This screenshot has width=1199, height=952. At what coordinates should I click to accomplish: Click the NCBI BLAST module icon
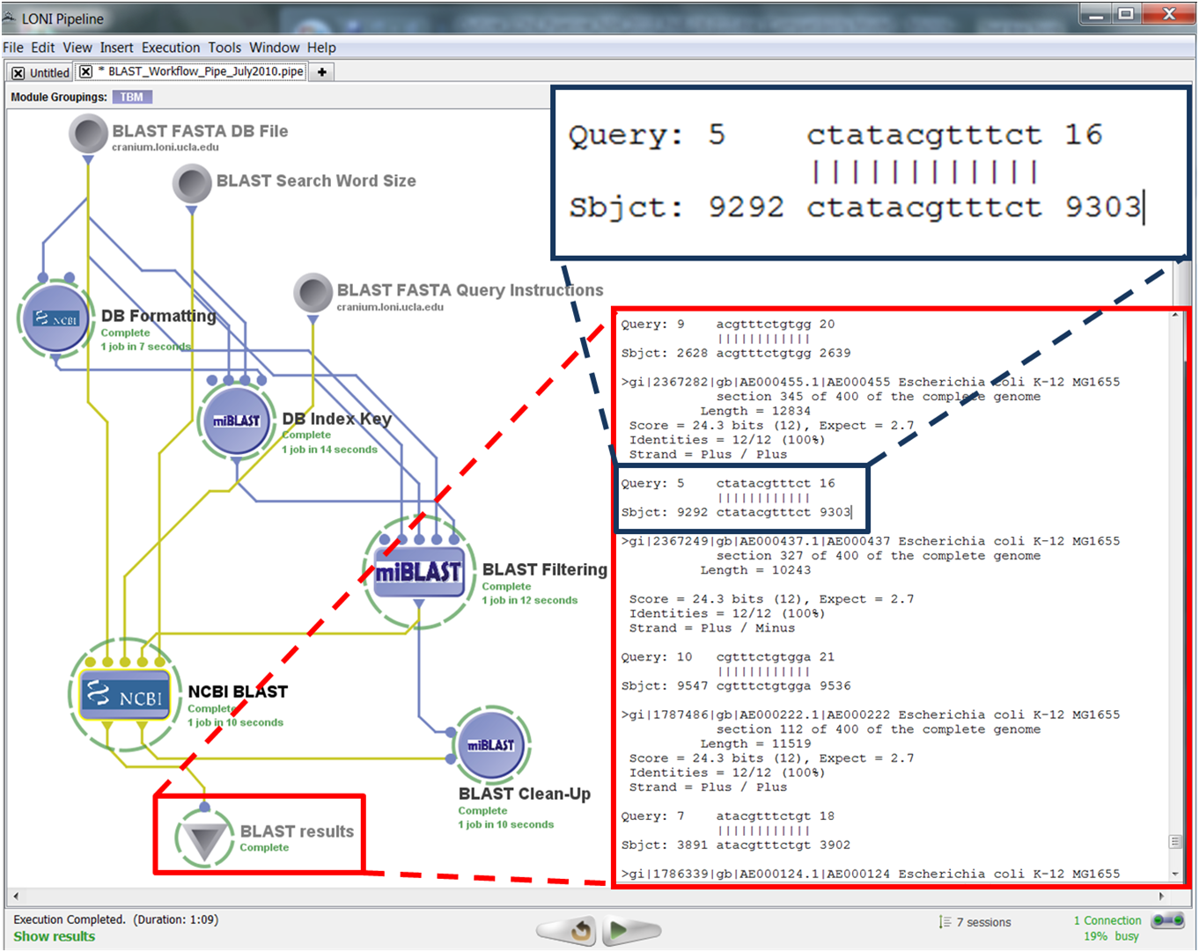[x=125, y=695]
